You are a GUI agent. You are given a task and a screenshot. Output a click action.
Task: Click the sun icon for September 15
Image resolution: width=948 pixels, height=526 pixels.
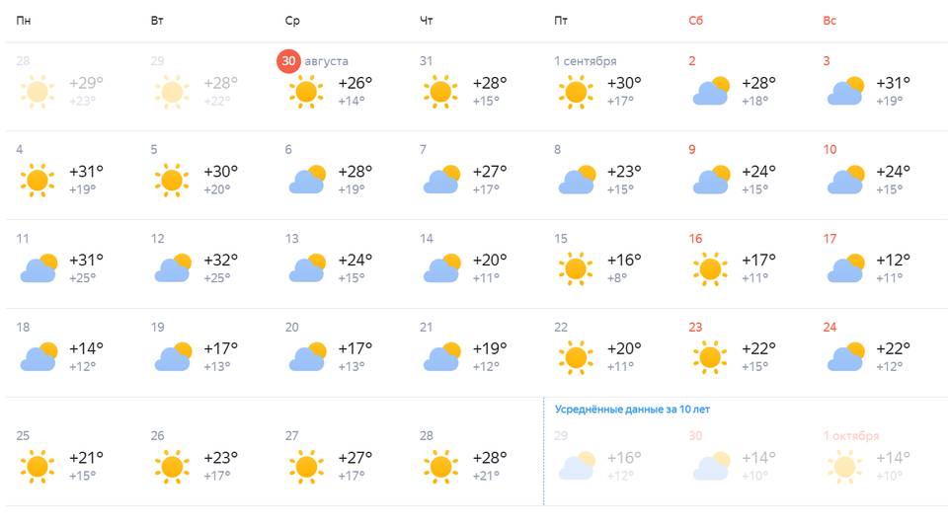(575, 268)
